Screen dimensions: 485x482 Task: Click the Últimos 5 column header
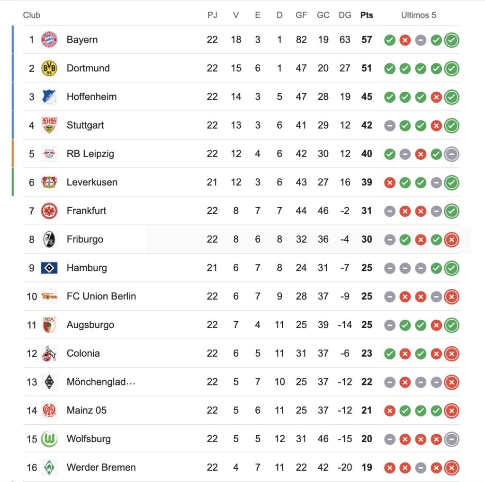pos(418,15)
